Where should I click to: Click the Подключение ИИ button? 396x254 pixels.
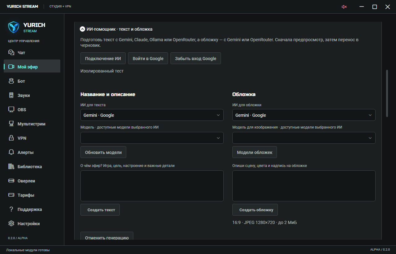(x=103, y=59)
